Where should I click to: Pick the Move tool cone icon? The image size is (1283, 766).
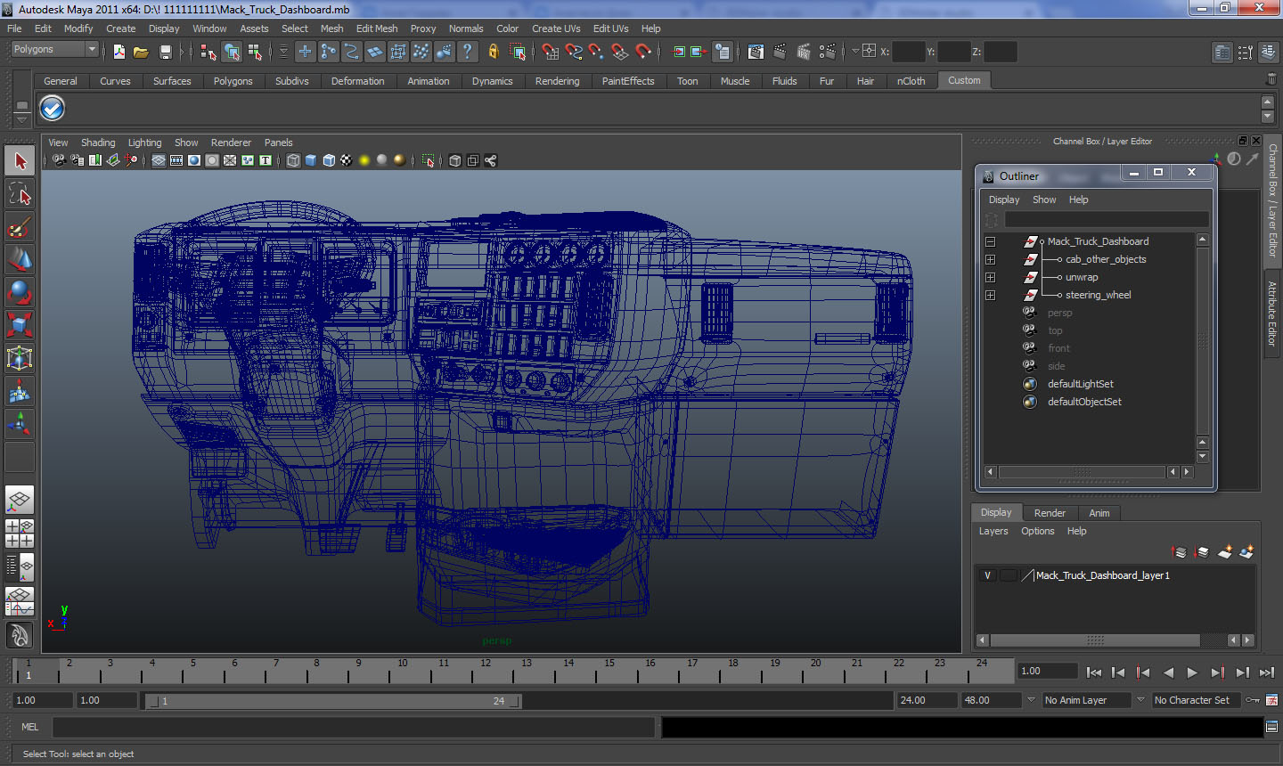point(20,259)
